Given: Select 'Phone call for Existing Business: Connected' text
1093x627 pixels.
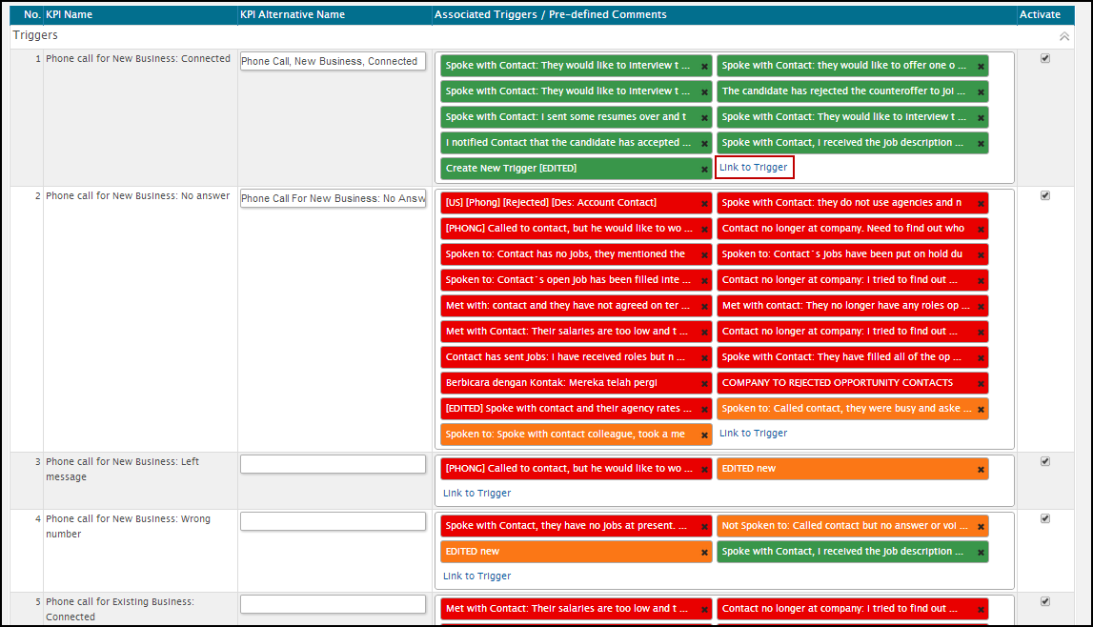Looking at the screenshot, I should point(121,609).
